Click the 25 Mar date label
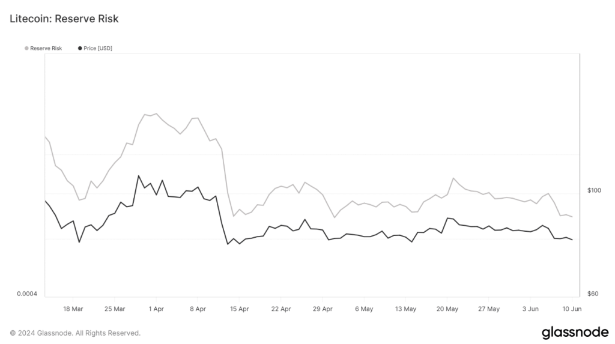Viewport: 615px width, 344px height. coord(115,309)
